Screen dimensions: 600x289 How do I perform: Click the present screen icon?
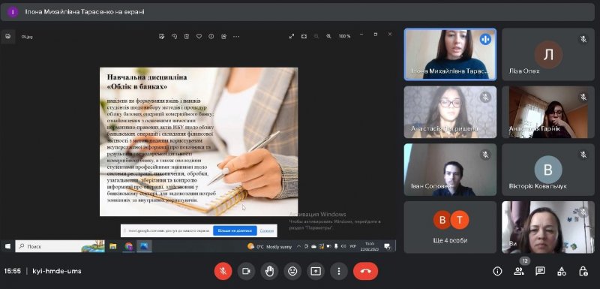316,272
